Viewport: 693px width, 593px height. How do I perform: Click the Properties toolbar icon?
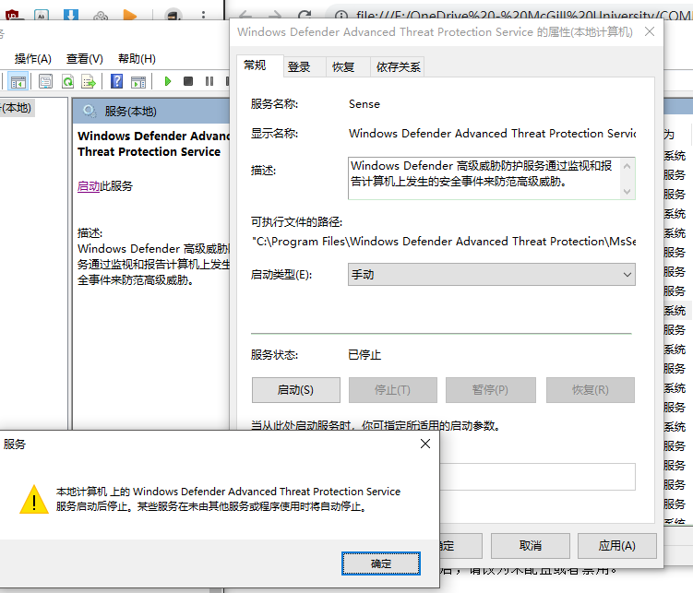click(x=45, y=82)
